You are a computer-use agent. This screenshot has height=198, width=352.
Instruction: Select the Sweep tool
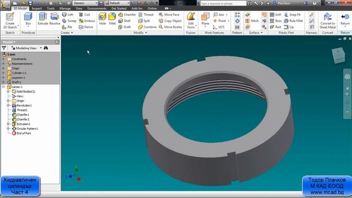pos(69,21)
